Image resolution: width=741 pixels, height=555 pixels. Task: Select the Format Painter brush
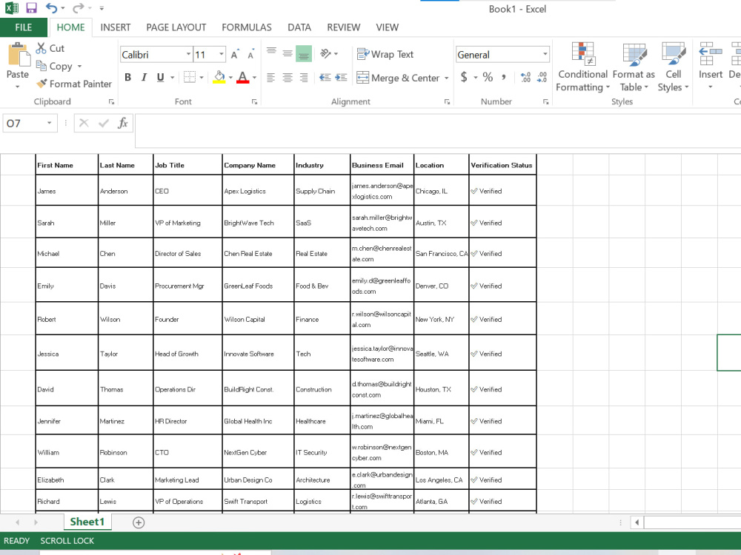[x=74, y=84]
